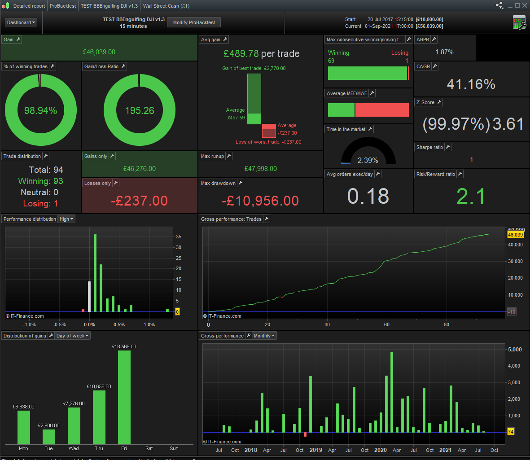Click the 46,039 equity value marker
Image resolution: width=530 pixels, height=460 pixels.
[x=516, y=235]
